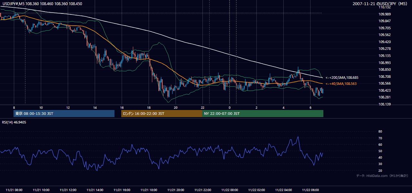
Task: Click the 11/21 16:00 bottom time label
Action: [122, 190]
